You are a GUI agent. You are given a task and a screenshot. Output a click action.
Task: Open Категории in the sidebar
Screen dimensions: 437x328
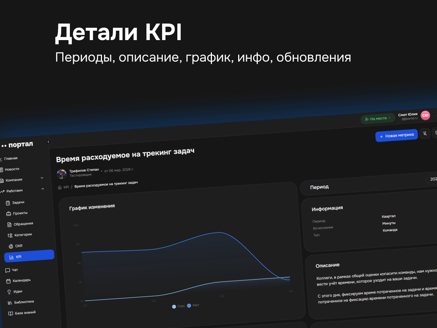[x=20, y=235]
